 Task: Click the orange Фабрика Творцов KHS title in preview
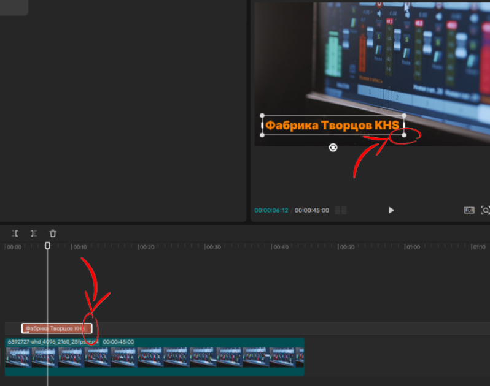[x=332, y=126]
